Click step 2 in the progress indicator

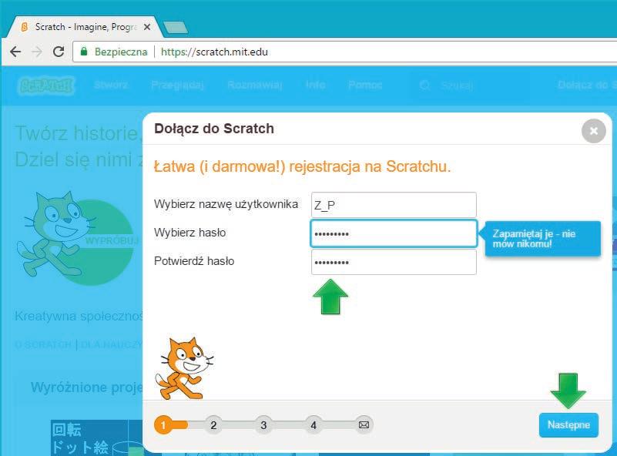(213, 425)
